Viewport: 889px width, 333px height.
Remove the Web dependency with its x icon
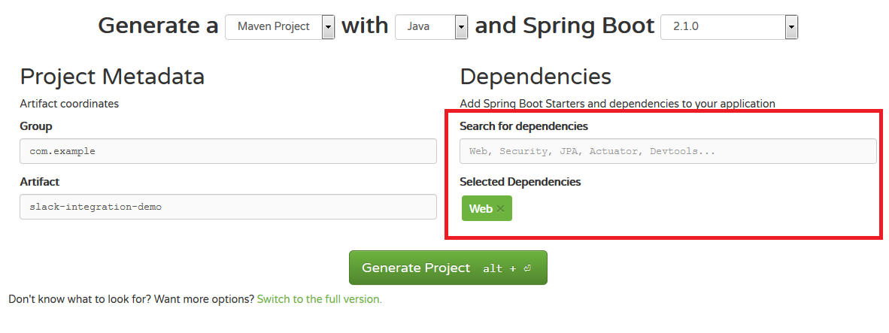500,209
